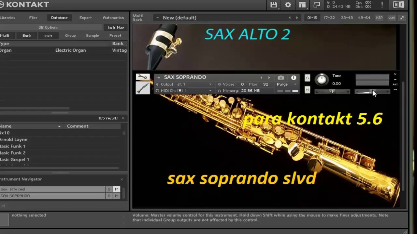Image resolution: width=417 pixels, height=234 pixels.
Task: Select Multi database filter
Action: coord(5,35)
